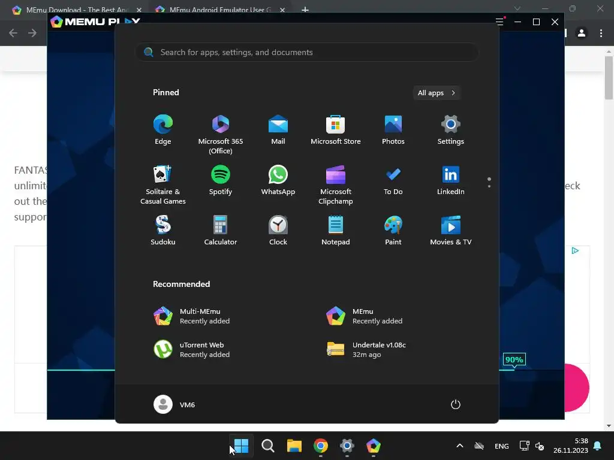Viewport: 614px width, 460px height.
Task: Close the MEmu User Guide browser tab
Action: tap(282, 10)
